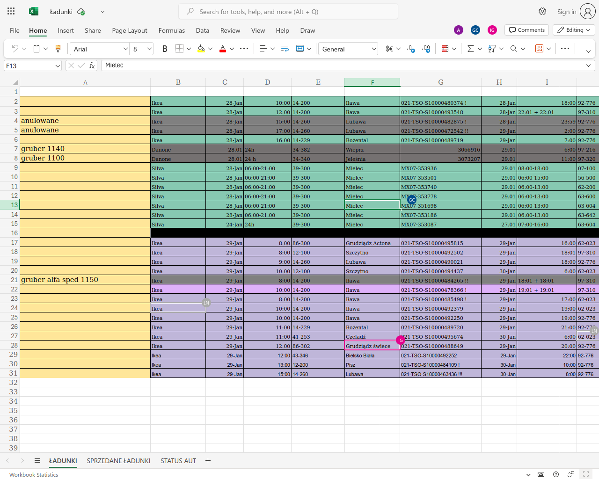
Task: Open the Comments pane
Action: point(527,30)
